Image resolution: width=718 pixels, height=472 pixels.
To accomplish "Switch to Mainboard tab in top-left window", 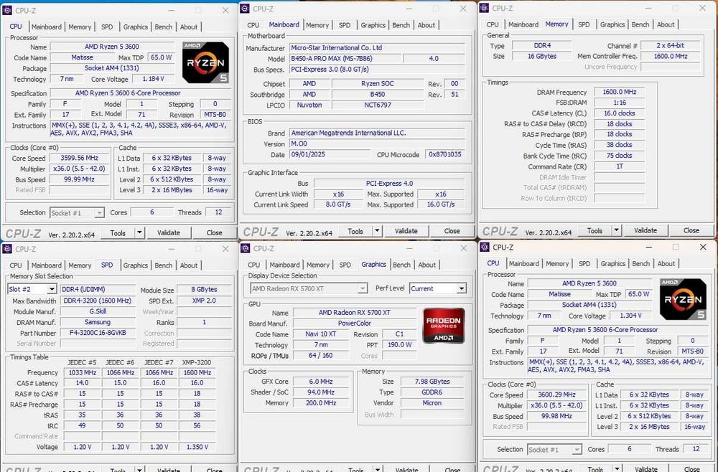I will (x=46, y=27).
